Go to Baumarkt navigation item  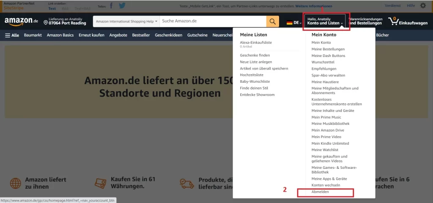point(33,35)
